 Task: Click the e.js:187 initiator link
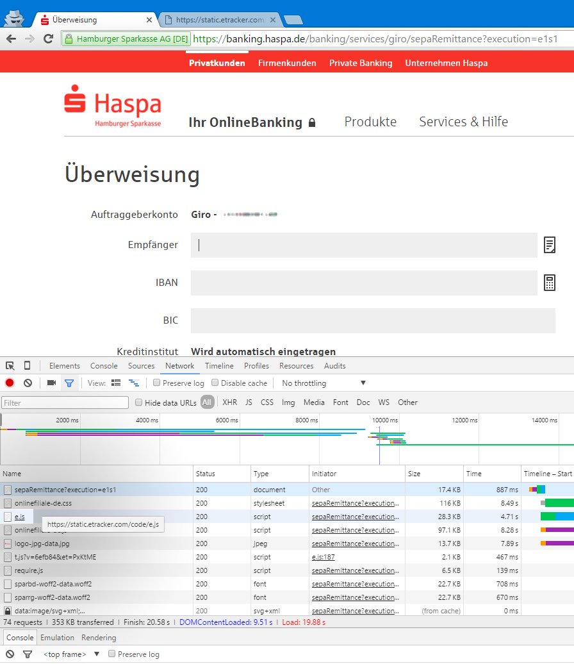click(324, 557)
